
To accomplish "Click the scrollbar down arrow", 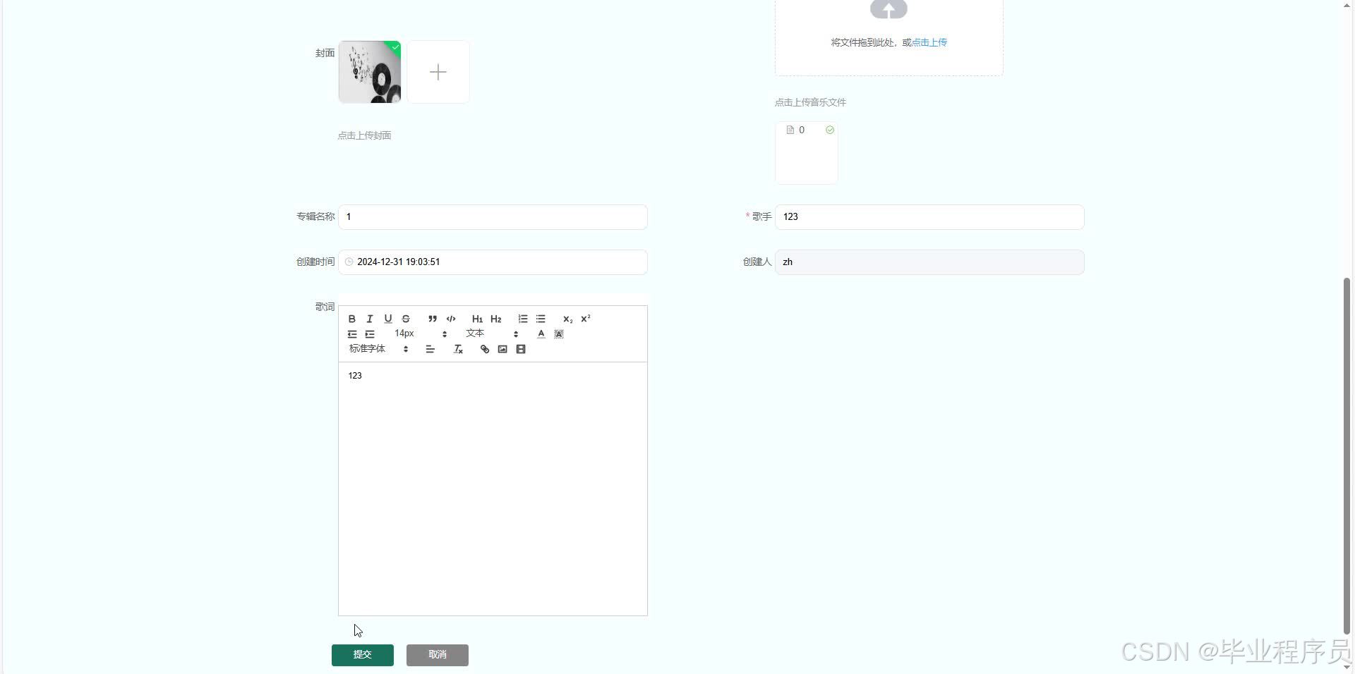I will click(1347, 667).
